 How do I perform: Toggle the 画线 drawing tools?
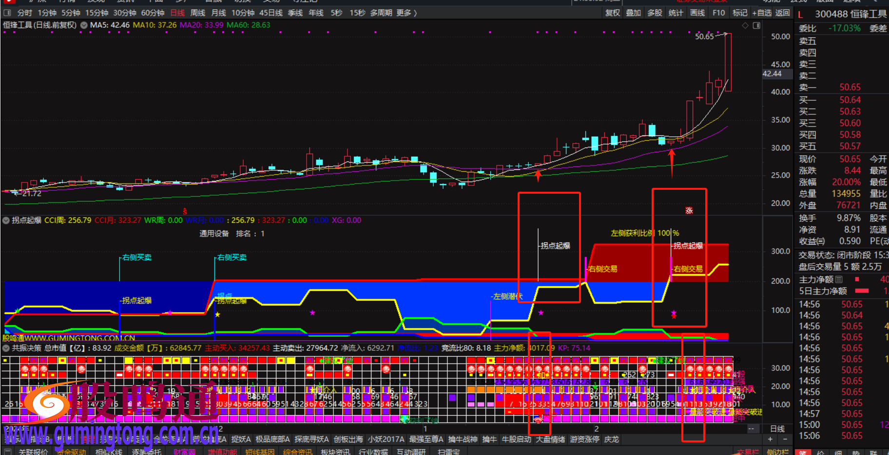pyautogui.click(x=697, y=13)
